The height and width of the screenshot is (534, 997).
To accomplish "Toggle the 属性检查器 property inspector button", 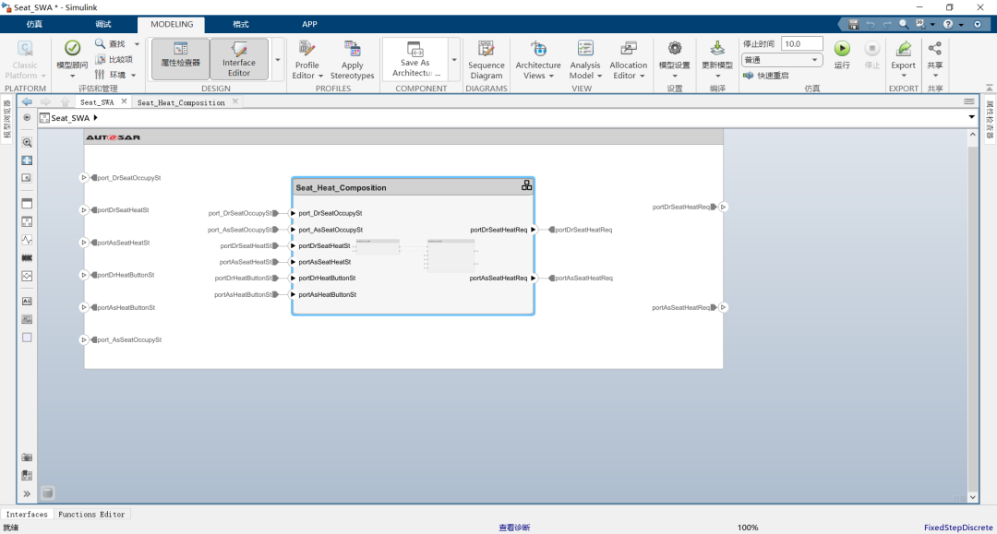I will [x=181, y=59].
